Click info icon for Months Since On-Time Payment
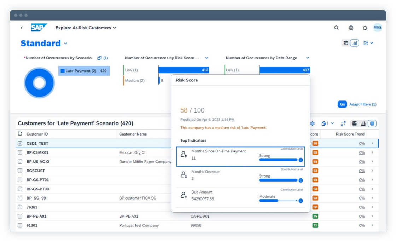 coord(301,160)
